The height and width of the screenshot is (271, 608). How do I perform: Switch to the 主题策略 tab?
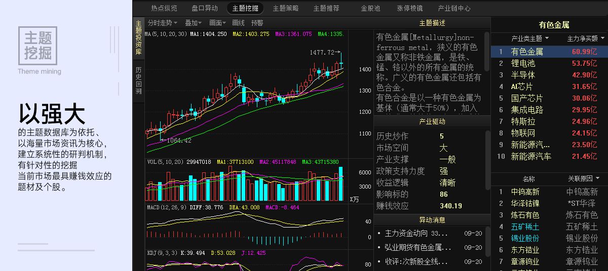[286, 8]
